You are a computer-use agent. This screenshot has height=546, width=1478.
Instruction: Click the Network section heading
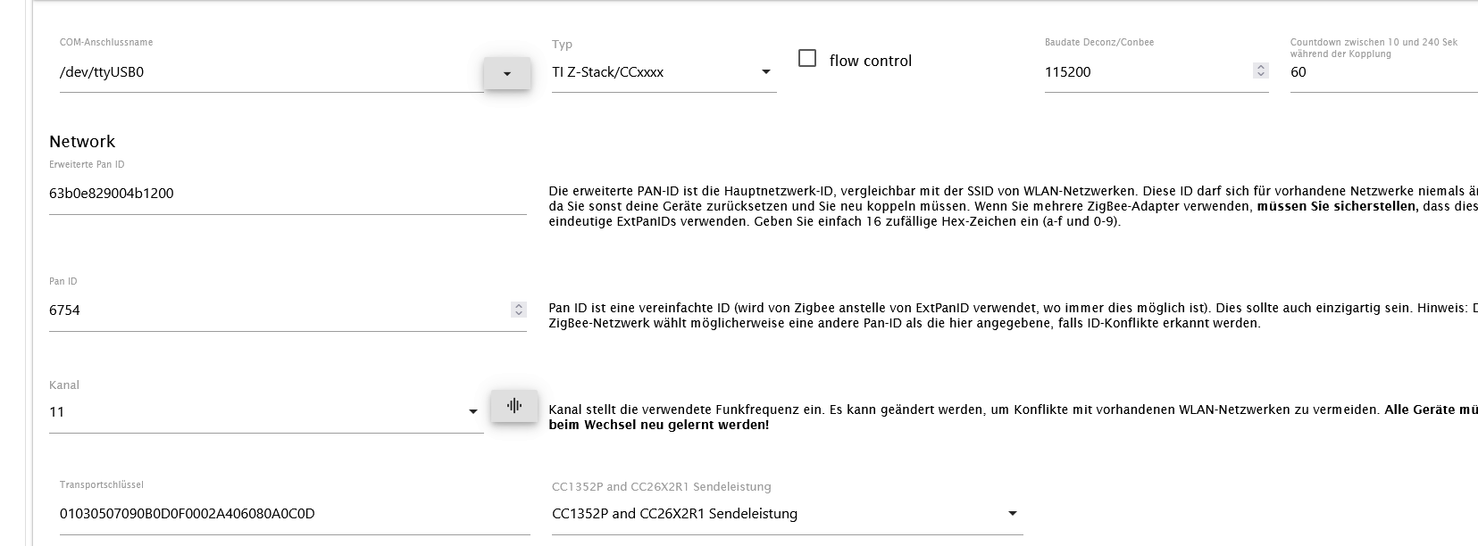82,142
